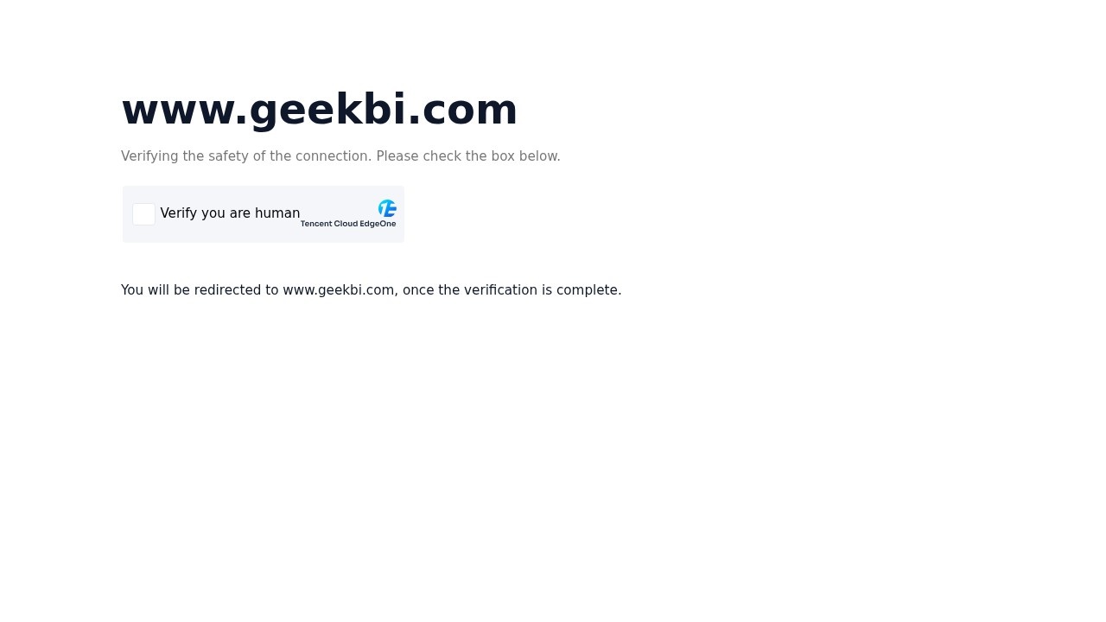Screen dimensions: 1106x622
Task: Click the word 'human' in the widget
Action: (277, 213)
